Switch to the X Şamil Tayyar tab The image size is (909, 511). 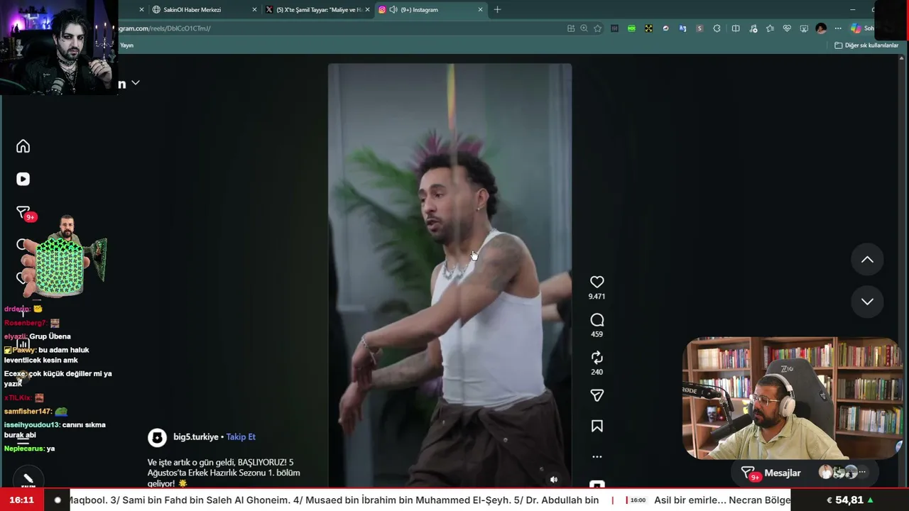click(x=318, y=10)
